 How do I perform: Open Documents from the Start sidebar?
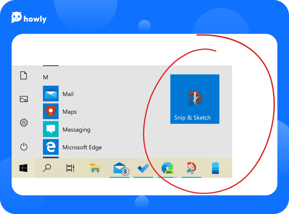(24, 75)
